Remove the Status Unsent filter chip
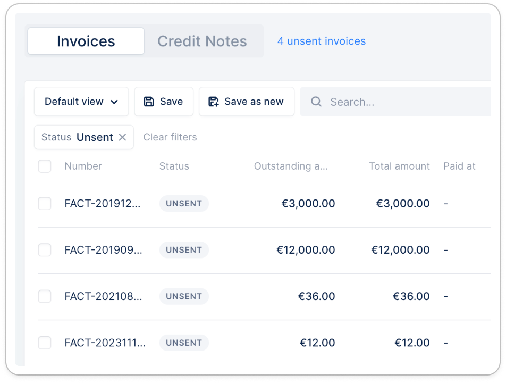The image size is (506, 383). coord(122,137)
